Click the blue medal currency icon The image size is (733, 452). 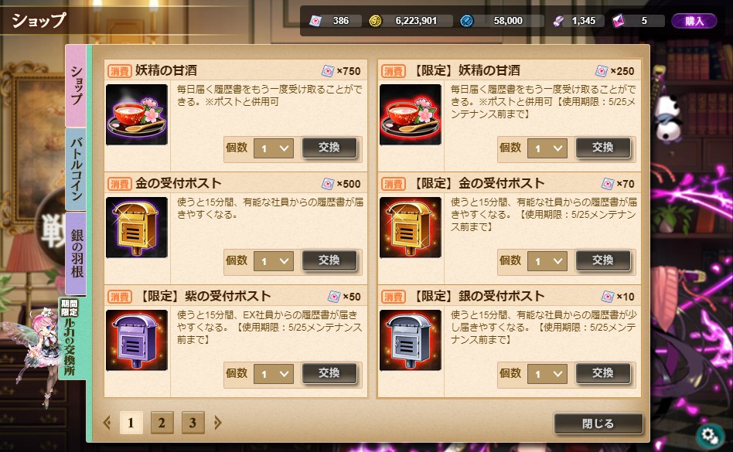click(466, 21)
